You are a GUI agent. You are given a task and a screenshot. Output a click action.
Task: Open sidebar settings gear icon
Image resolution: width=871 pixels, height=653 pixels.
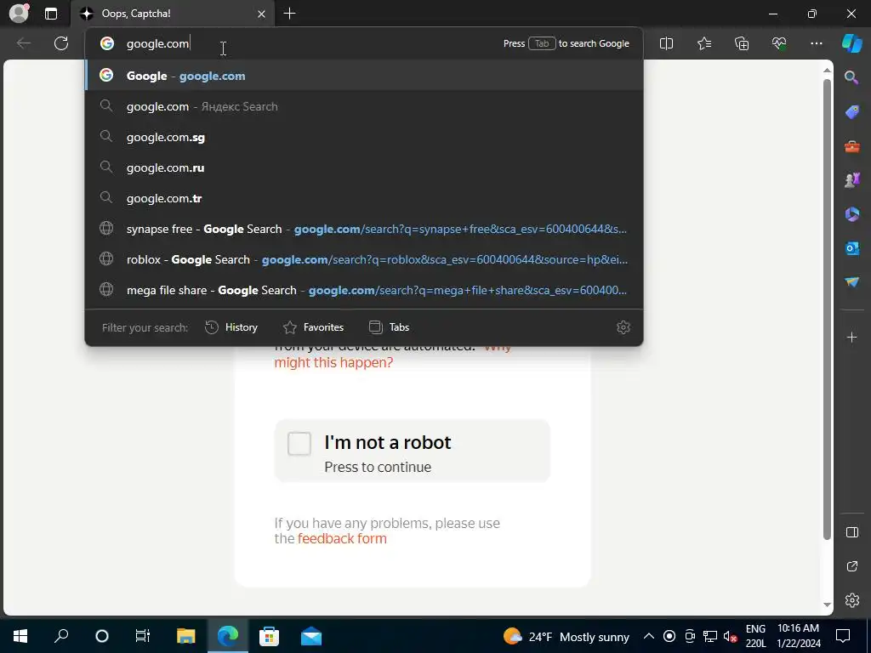point(851,599)
